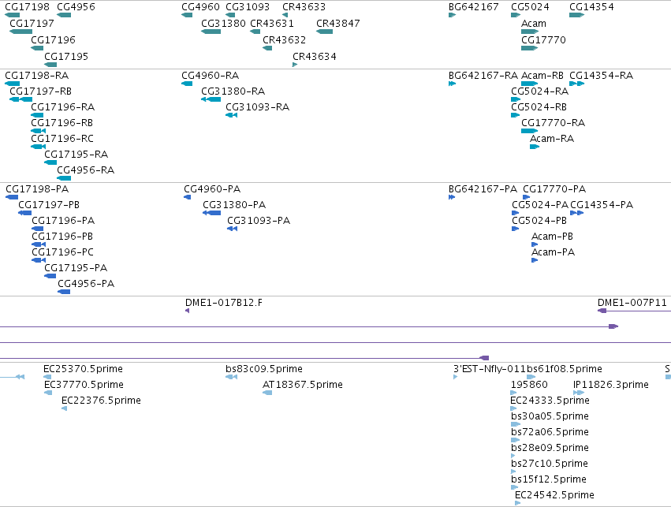Select protein CG17195-PA label
Image resolution: width=671 pixels, height=507 pixels.
pos(76,268)
